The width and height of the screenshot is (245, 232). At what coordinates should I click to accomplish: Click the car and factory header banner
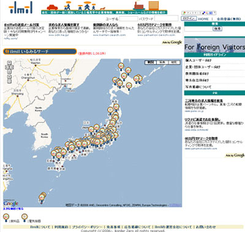[x=104, y=7]
